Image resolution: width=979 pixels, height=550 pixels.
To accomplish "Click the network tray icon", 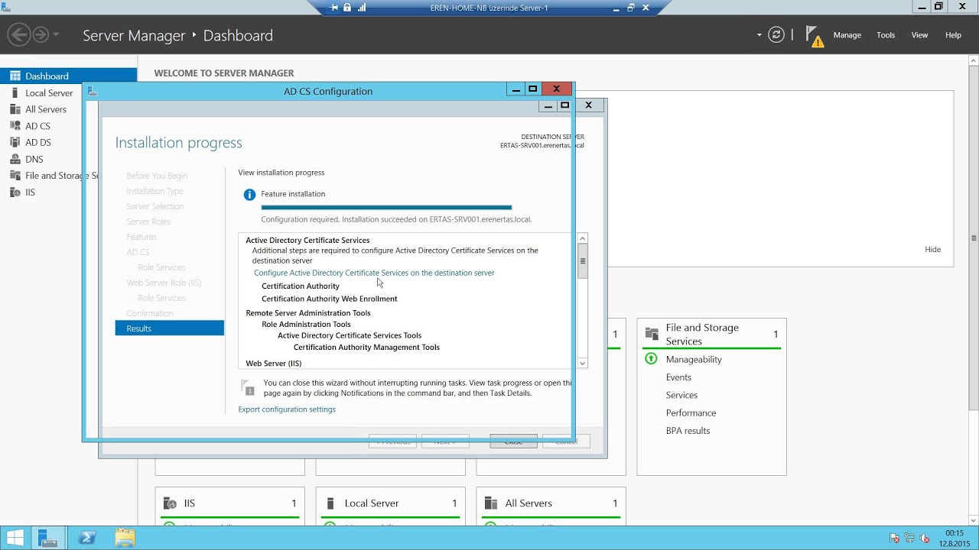I will click(910, 539).
